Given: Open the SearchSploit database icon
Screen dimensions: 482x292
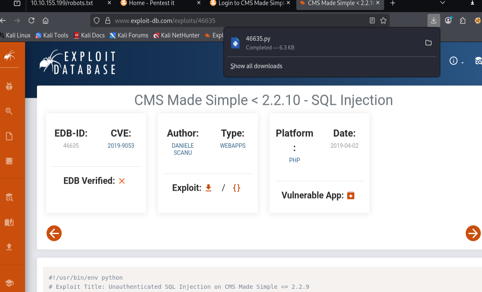Looking at the screenshot, I should click(x=9, y=197).
